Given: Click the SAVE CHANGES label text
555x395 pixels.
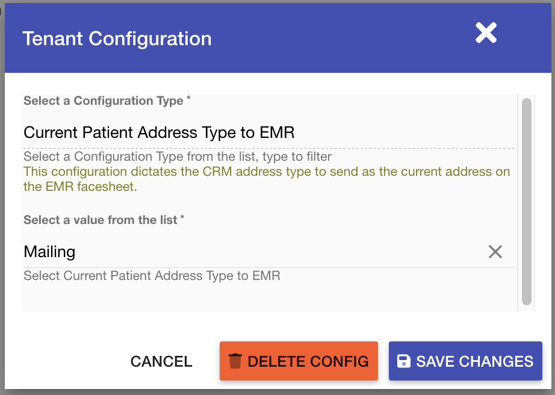Looking at the screenshot, I should coord(474,361).
